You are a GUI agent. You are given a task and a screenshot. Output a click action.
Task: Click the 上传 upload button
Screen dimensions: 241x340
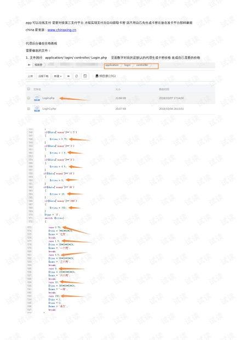[x=30, y=76]
